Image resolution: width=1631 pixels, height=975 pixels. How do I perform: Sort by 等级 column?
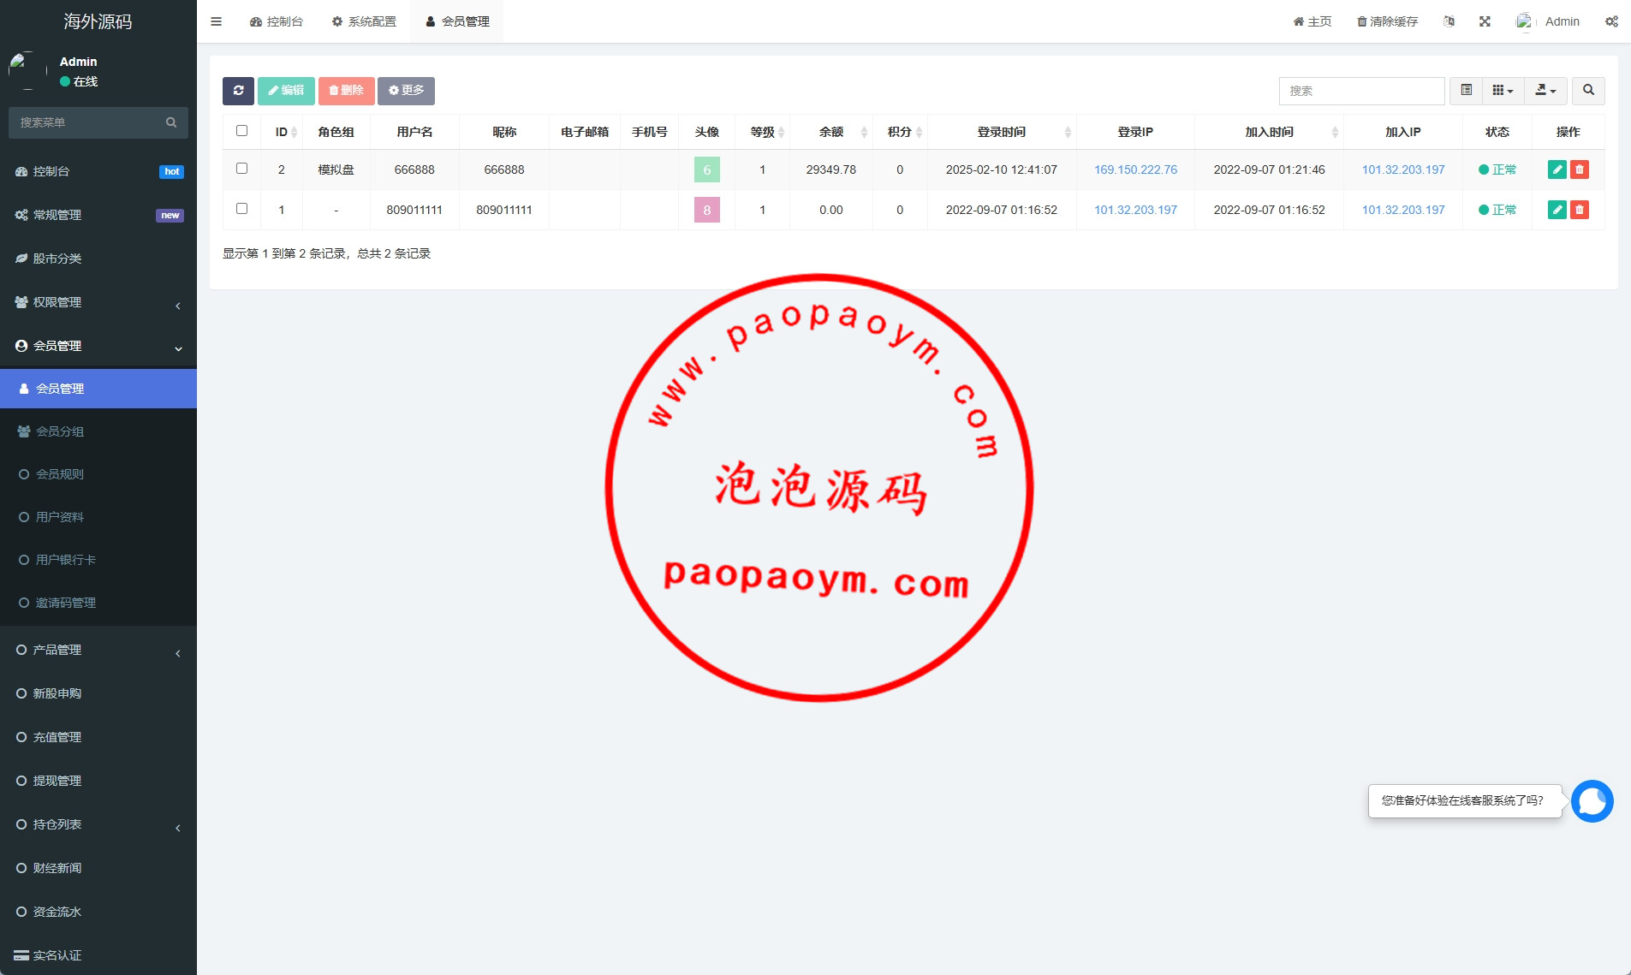763,132
